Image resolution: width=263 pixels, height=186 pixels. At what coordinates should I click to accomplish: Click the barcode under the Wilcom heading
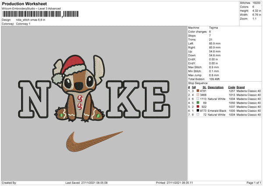[x=40, y=14]
